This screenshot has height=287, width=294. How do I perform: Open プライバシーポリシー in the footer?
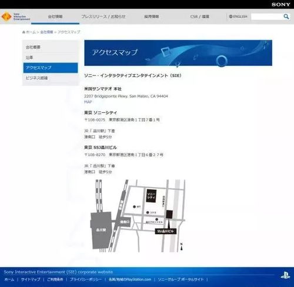click(86, 279)
